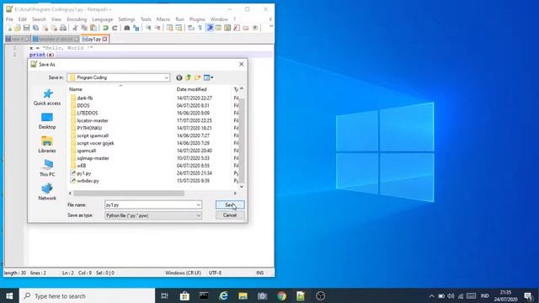Select the py1.py file in list
539x303 pixels.
click(x=84, y=173)
